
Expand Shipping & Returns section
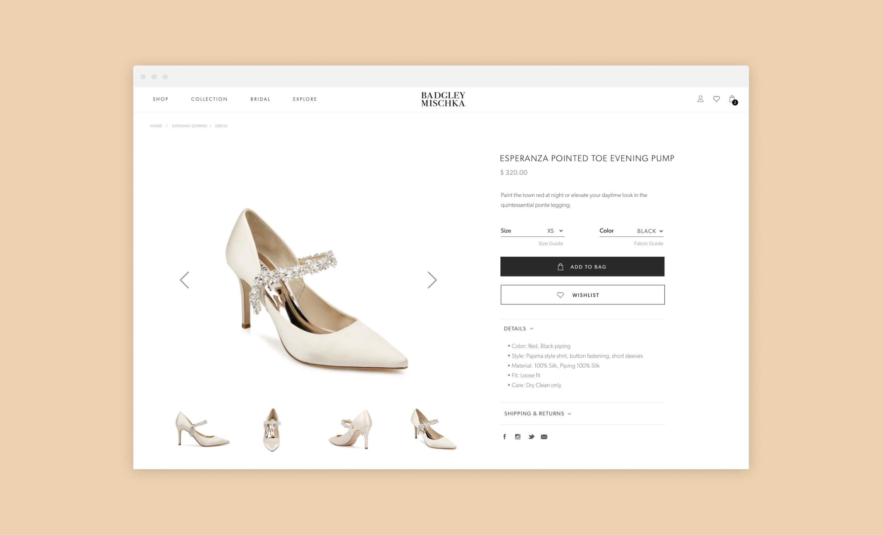538,413
